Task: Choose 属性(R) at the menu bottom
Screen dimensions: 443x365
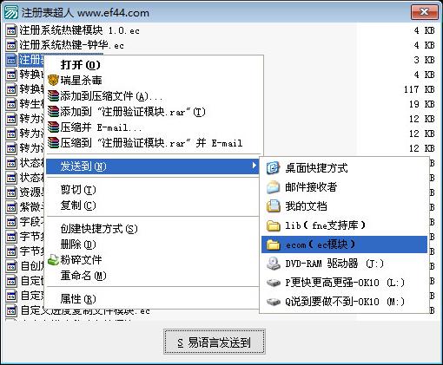Action: pyautogui.click(x=78, y=298)
